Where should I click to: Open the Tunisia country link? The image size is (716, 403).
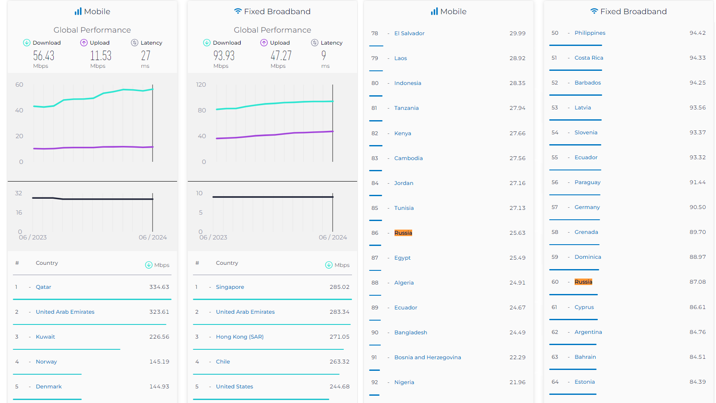click(x=404, y=208)
